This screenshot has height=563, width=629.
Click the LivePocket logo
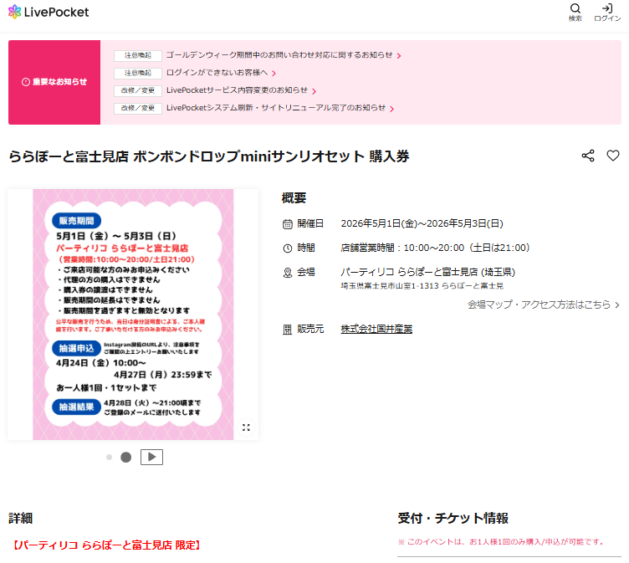pos(49,12)
